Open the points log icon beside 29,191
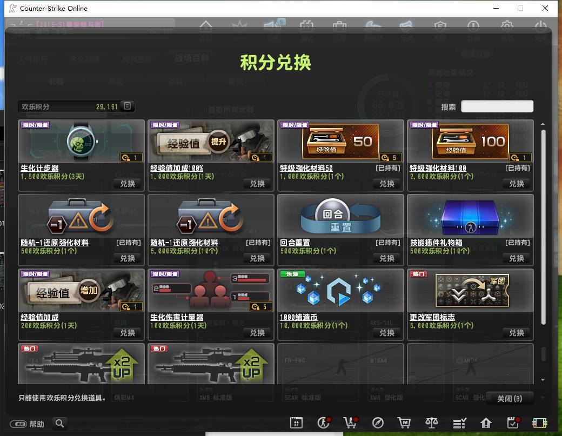The image size is (562, 436). (127, 106)
